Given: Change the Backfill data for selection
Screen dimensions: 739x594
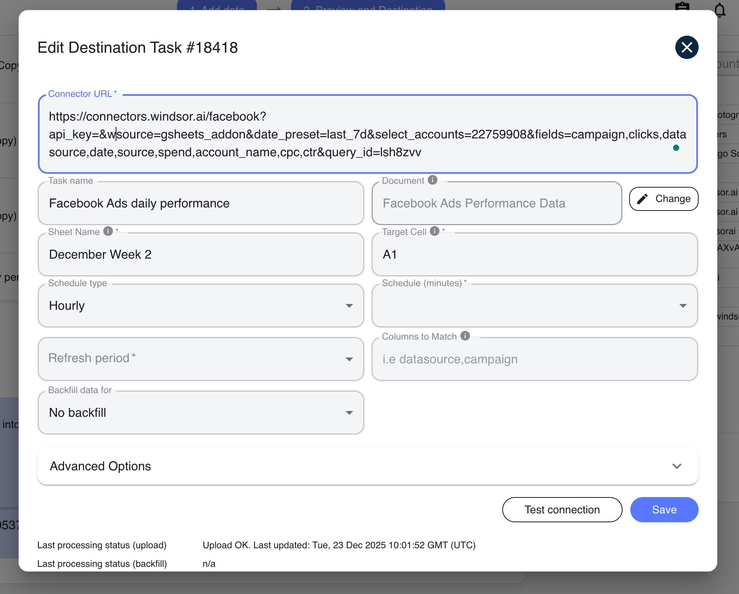Looking at the screenshot, I should click(x=349, y=413).
